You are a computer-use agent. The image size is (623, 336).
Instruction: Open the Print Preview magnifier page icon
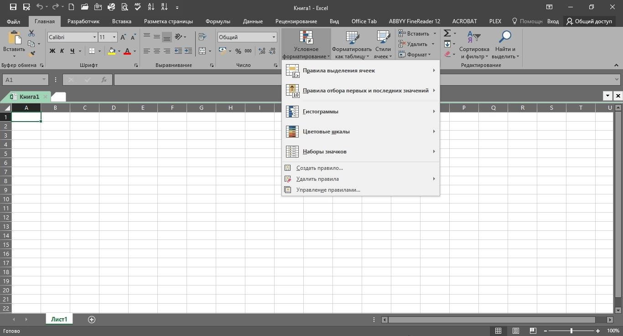pyautogui.click(x=125, y=7)
